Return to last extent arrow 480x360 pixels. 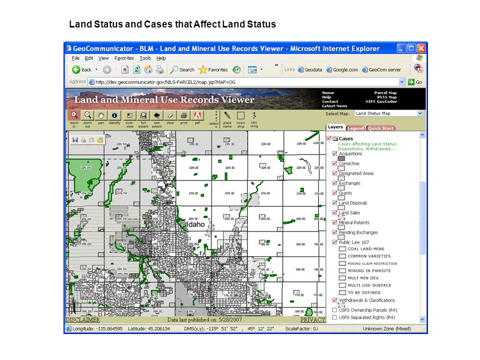[156, 115]
